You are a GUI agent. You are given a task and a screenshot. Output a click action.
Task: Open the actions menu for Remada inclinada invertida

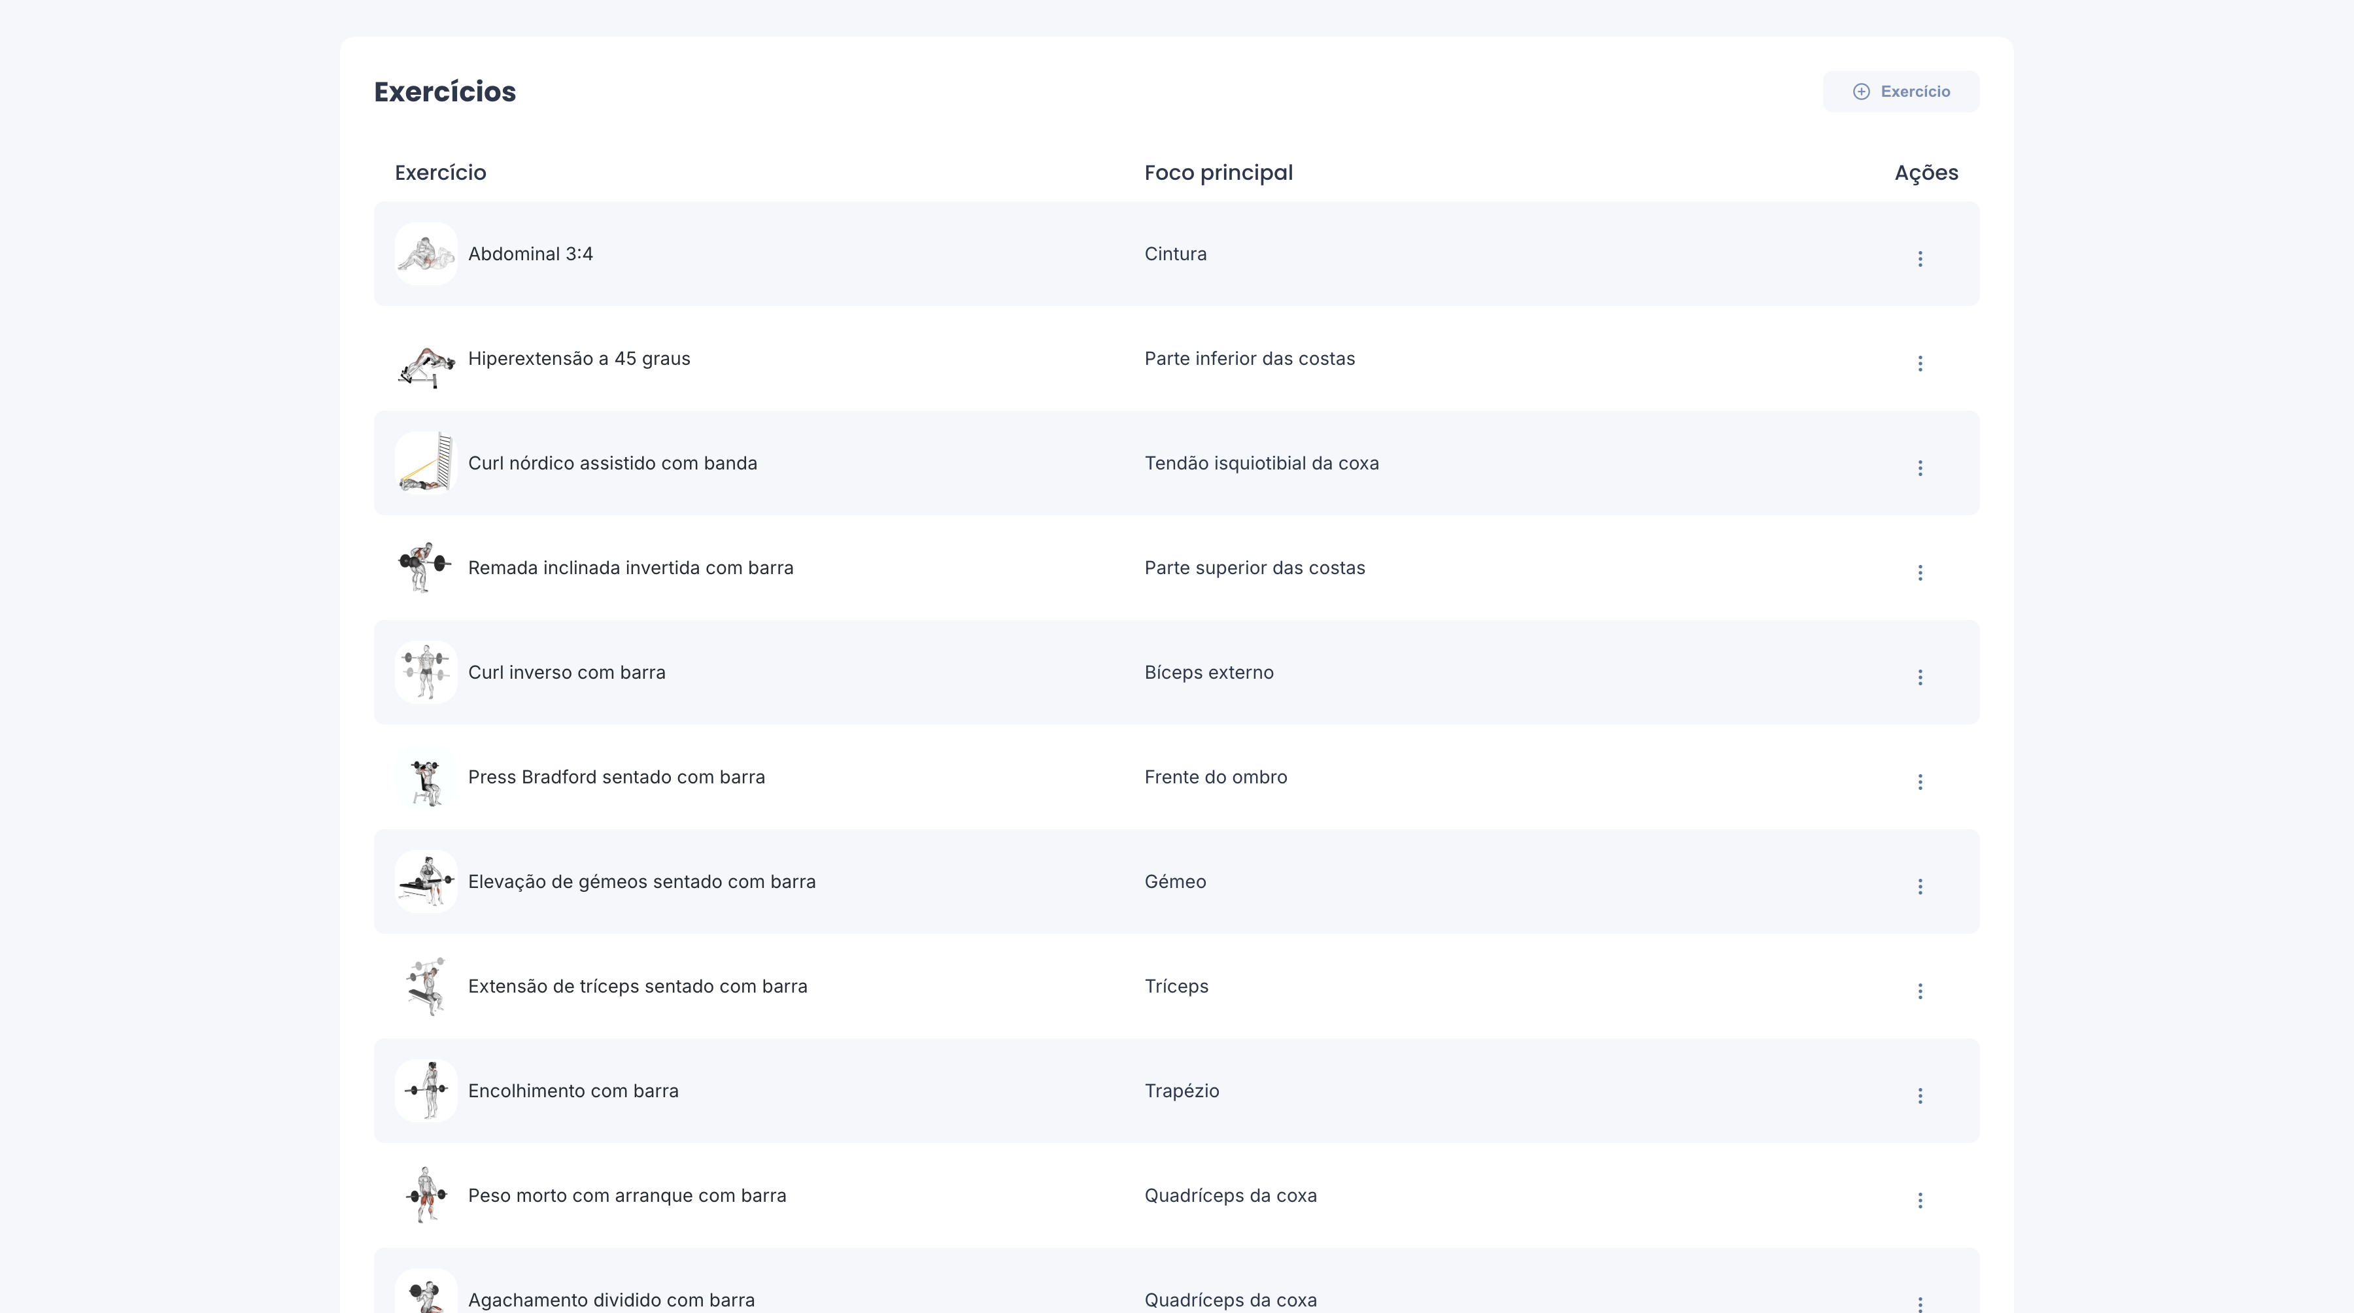click(x=1921, y=572)
